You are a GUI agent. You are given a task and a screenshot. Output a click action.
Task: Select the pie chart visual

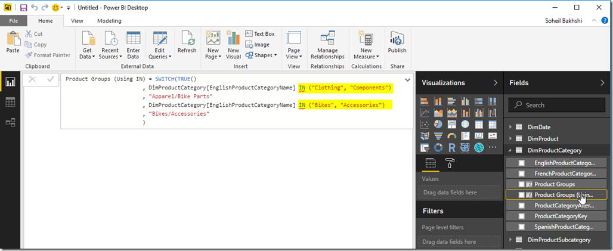pos(438,125)
